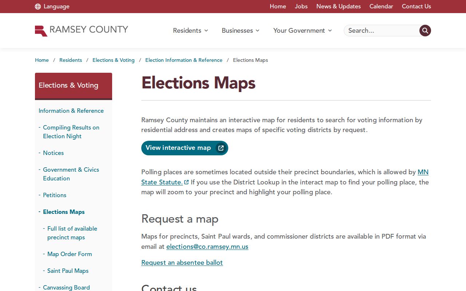
Task: Open the Jobs page
Action: click(301, 7)
